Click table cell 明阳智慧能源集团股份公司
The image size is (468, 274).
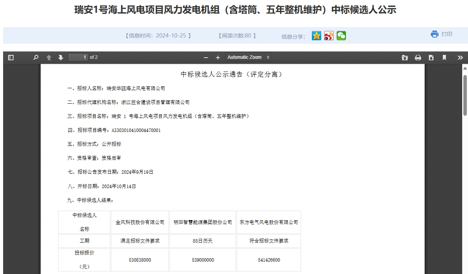click(203, 222)
